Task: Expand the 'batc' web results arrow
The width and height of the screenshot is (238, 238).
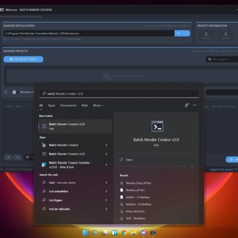Action: [x=107, y=183]
